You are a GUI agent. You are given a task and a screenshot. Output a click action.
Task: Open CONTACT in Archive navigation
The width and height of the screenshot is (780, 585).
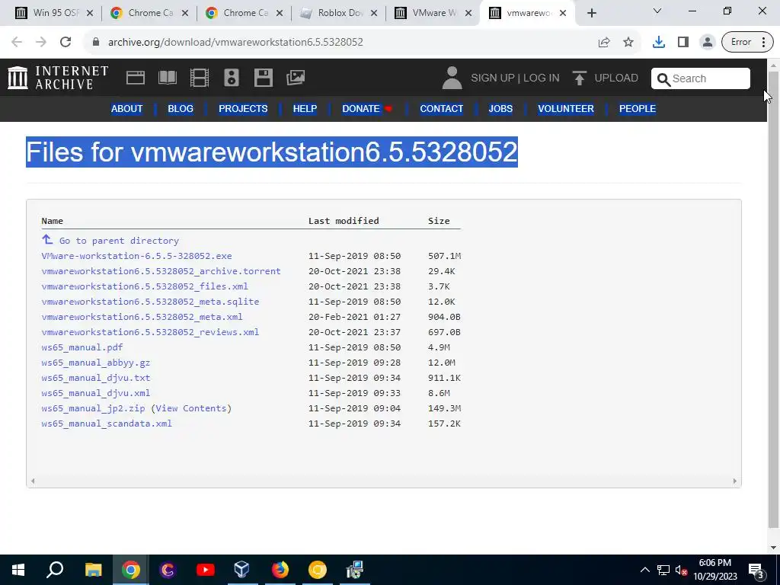(x=442, y=108)
